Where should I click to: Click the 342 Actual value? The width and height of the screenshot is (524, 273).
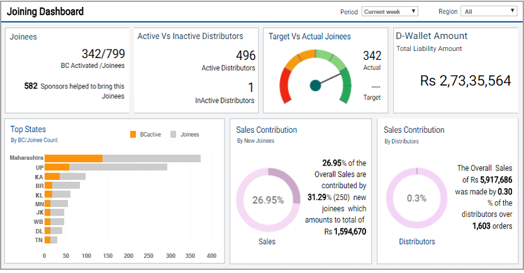[x=372, y=55]
